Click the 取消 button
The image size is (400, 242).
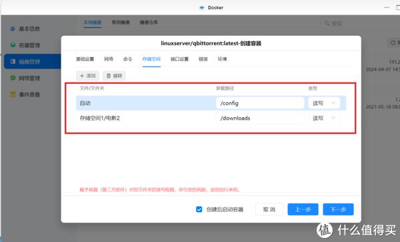[x=269, y=209]
